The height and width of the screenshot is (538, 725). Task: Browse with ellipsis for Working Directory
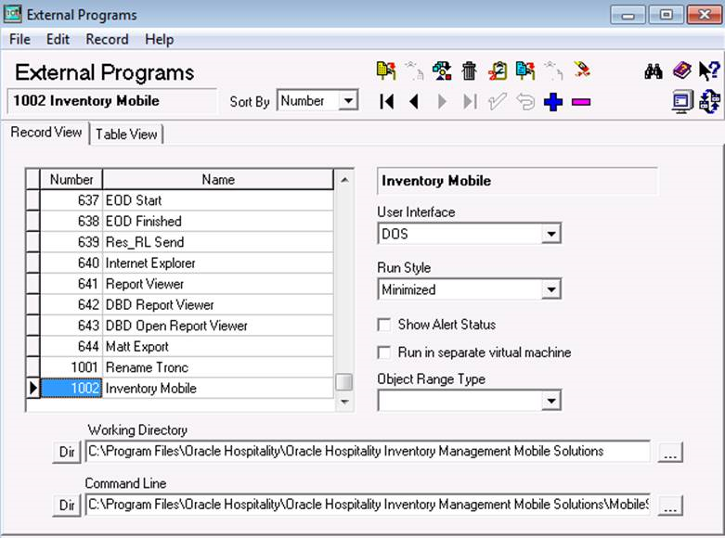click(669, 452)
